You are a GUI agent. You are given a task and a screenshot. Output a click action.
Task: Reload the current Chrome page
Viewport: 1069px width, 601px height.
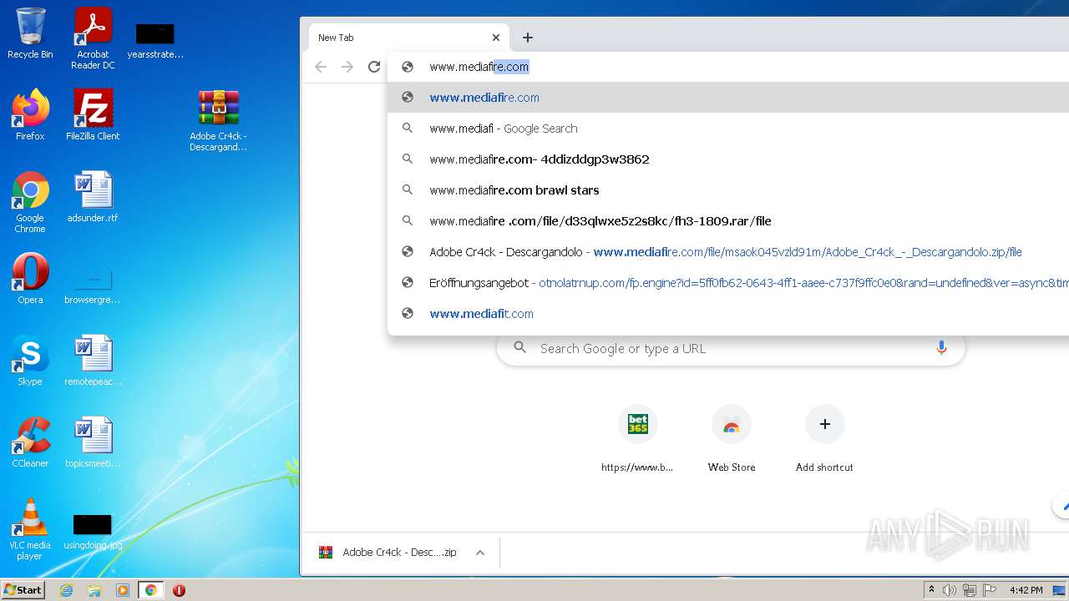click(374, 67)
